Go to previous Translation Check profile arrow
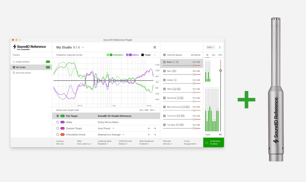 (x=149, y=135)
